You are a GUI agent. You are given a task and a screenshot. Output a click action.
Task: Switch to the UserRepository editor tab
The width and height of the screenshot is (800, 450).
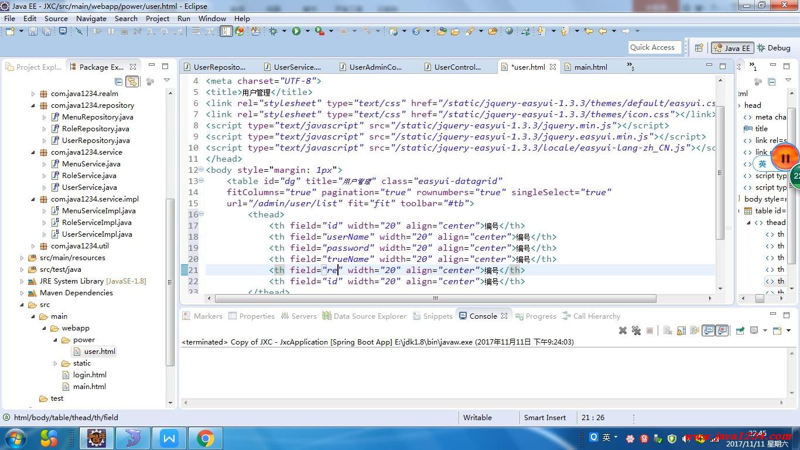(x=214, y=67)
